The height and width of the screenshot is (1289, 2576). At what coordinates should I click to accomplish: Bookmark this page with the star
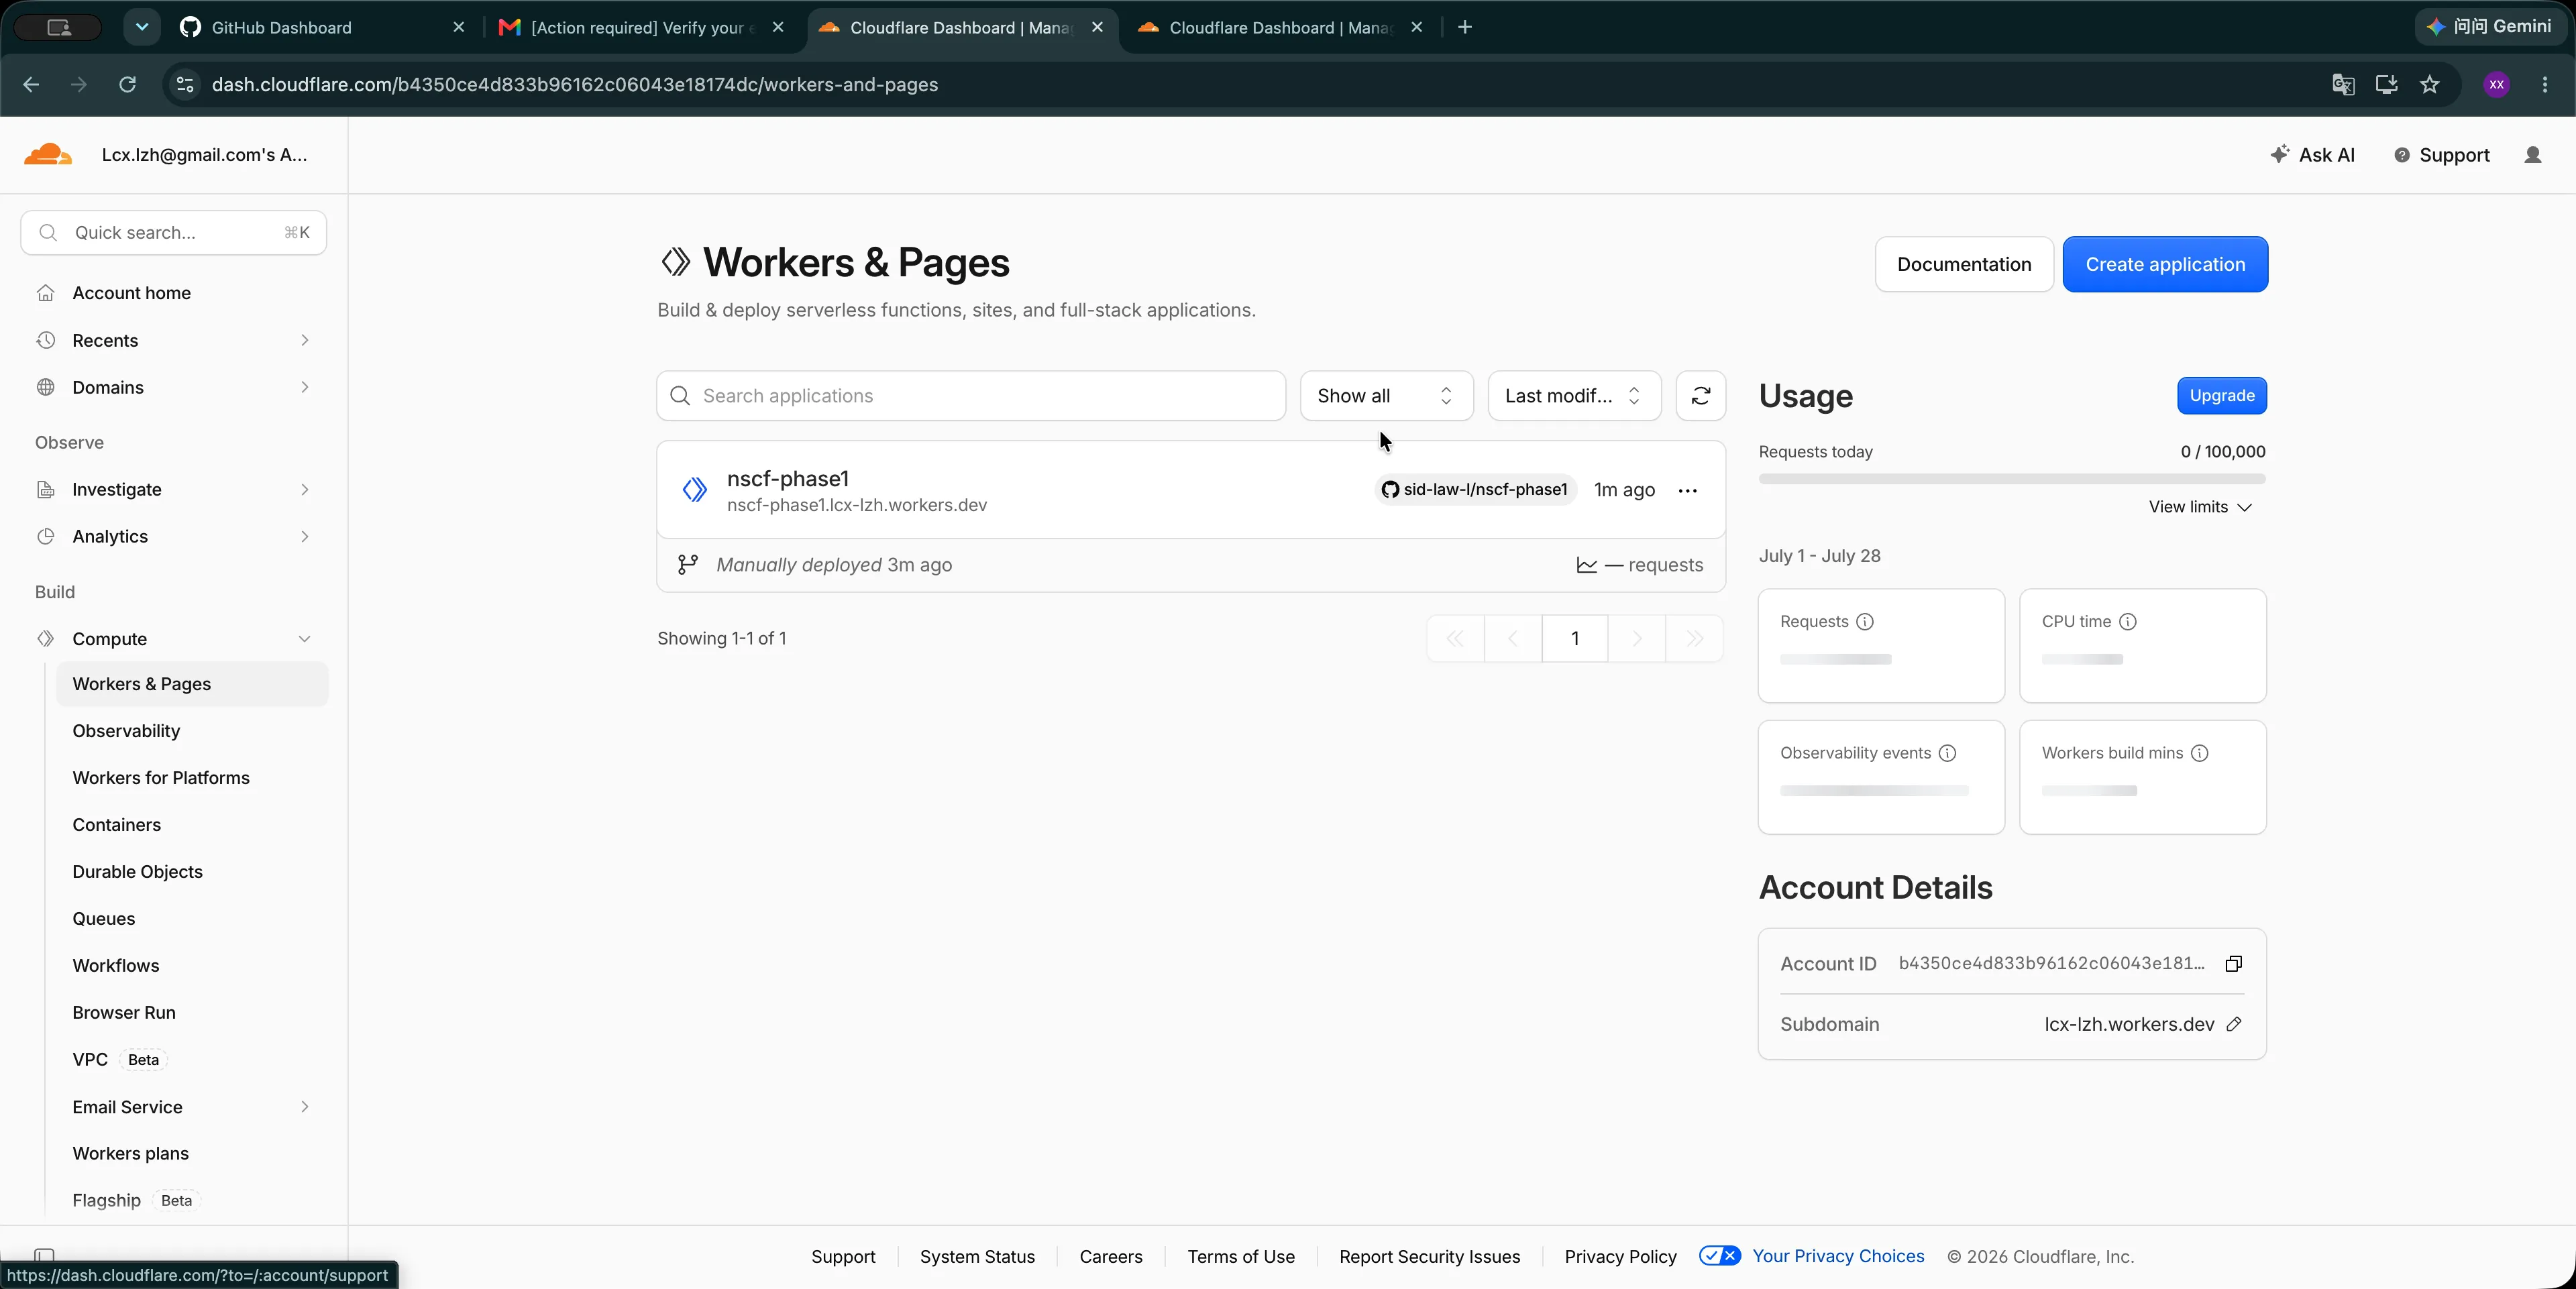2429,85
